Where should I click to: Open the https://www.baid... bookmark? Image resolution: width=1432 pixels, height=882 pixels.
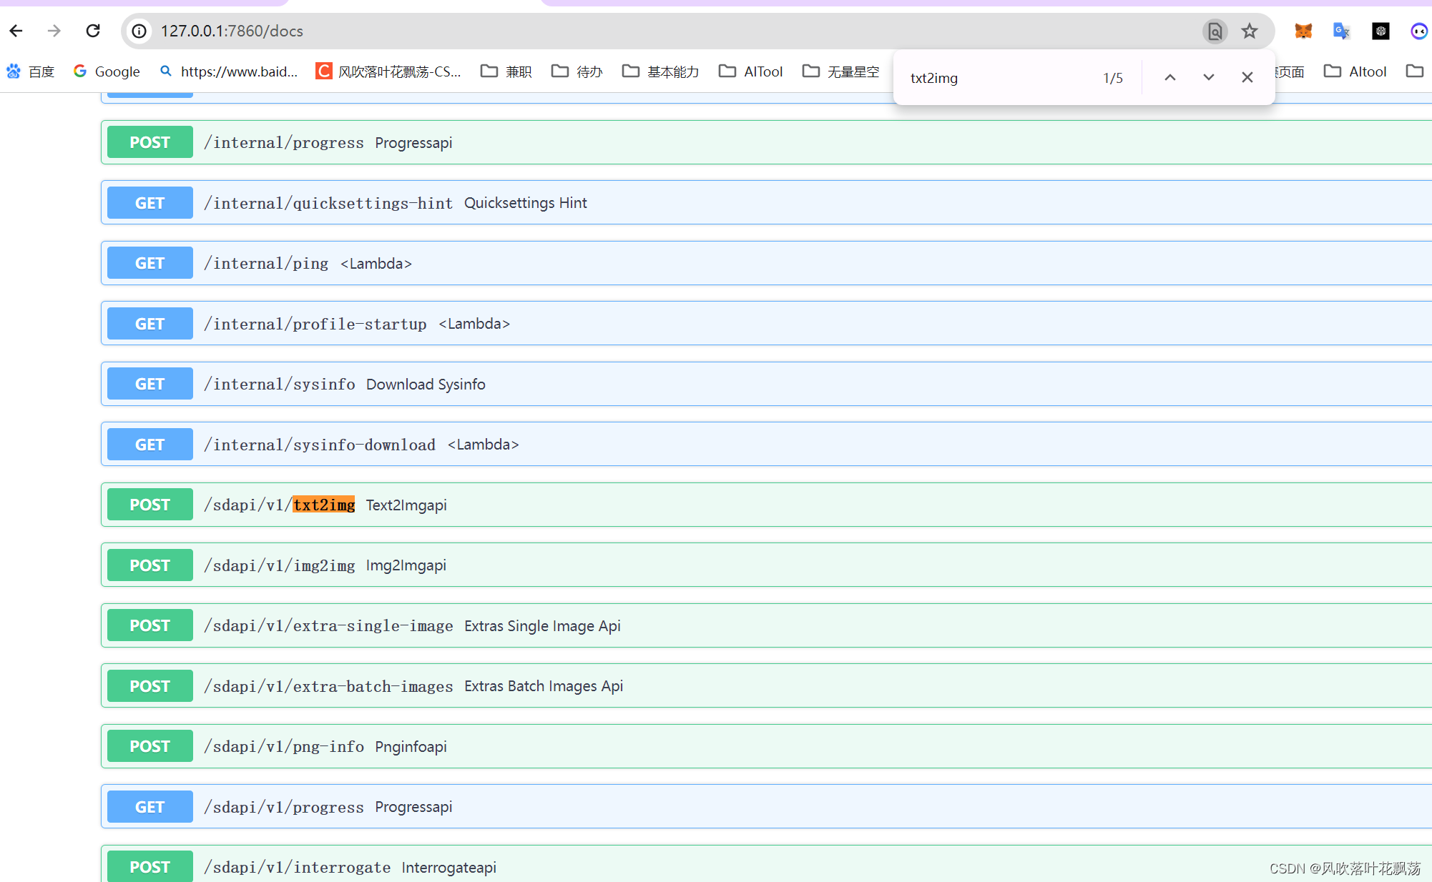tap(228, 71)
